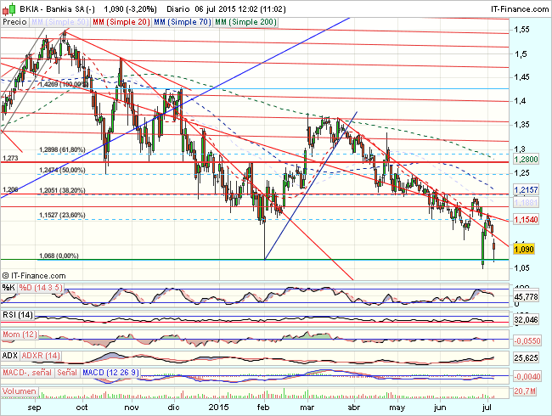Image resolution: width=552 pixels, height=416 pixels.
Task: Click the ADX indicator label
Action: [10, 356]
